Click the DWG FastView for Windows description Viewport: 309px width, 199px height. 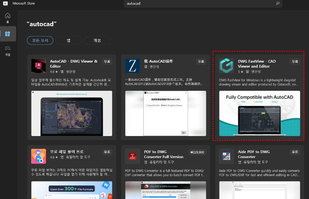258,82
